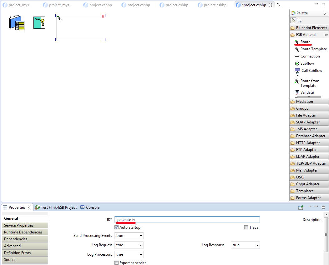Choose the Connection arrow tool
The image size is (329, 265).
coord(310,56)
